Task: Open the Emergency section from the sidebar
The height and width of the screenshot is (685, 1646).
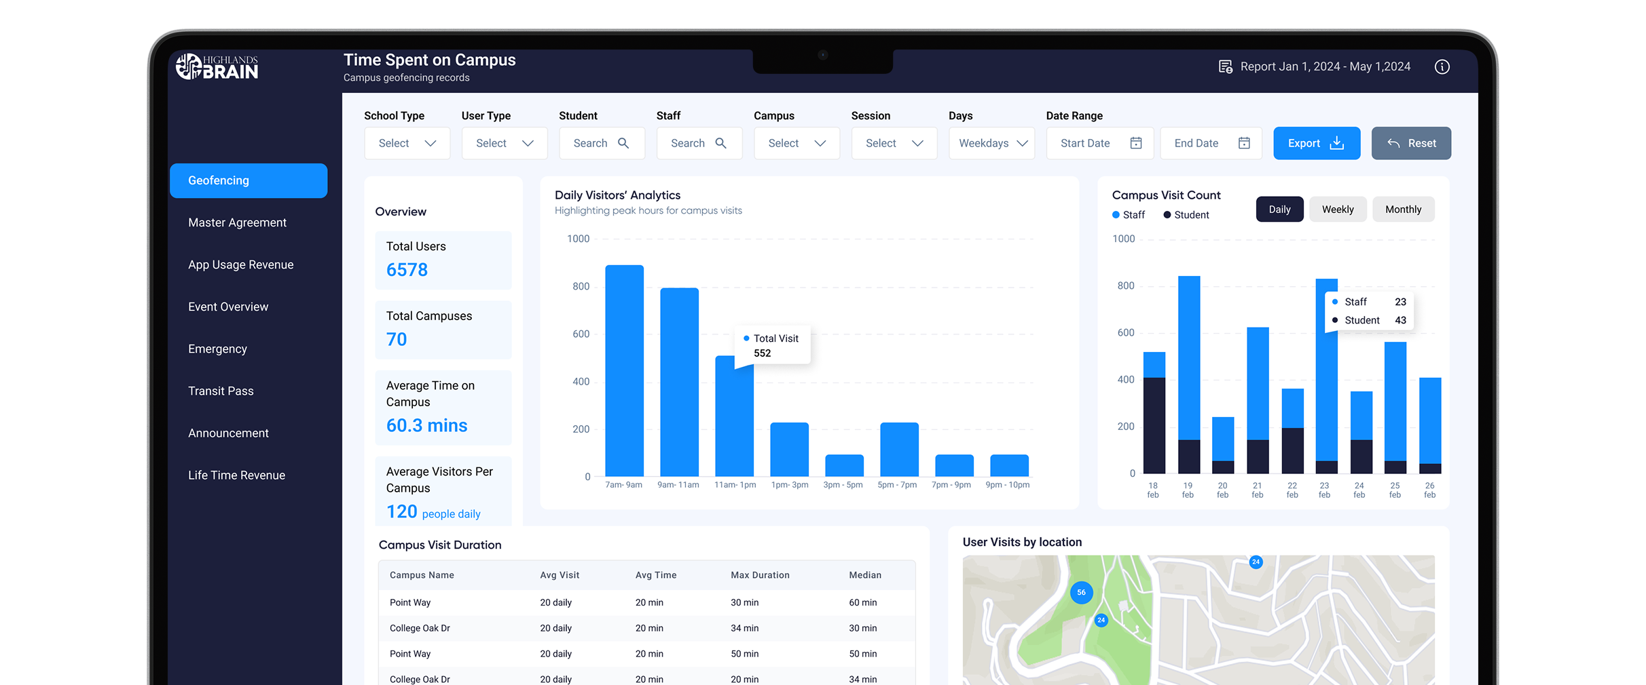Action: pyautogui.click(x=217, y=349)
